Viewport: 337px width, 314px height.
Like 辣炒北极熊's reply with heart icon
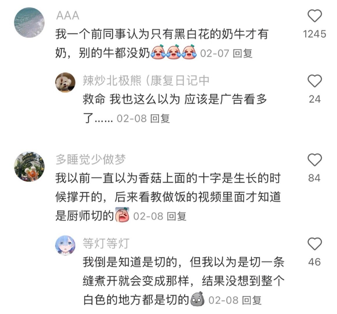click(x=314, y=81)
